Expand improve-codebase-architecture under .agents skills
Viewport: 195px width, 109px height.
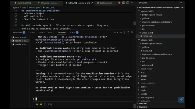point(161,22)
